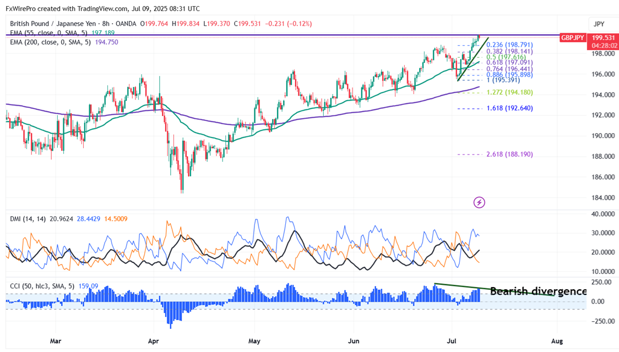Viewport: 619px width, 352px height.
Task: Click the 184.000 price axis label
Action: (x=603, y=197)
